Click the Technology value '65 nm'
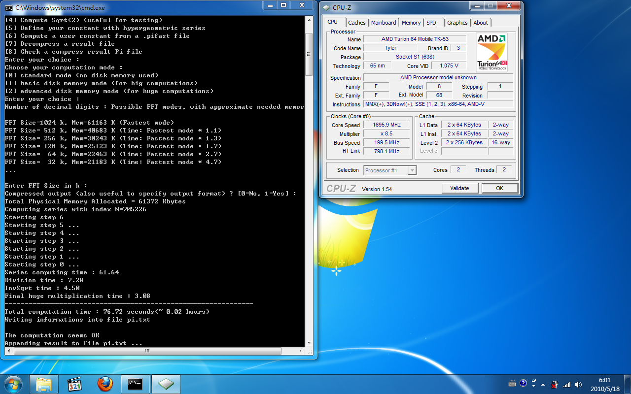This screenshot has height=394, width=631. [x=377, y=66]
